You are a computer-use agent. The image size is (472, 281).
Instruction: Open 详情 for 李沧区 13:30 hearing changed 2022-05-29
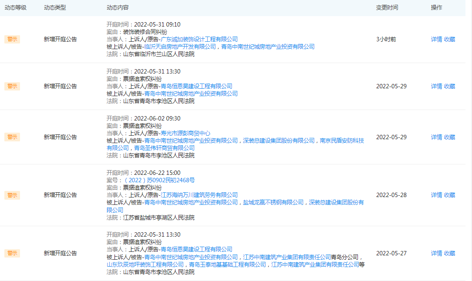[x=436, y=86]
